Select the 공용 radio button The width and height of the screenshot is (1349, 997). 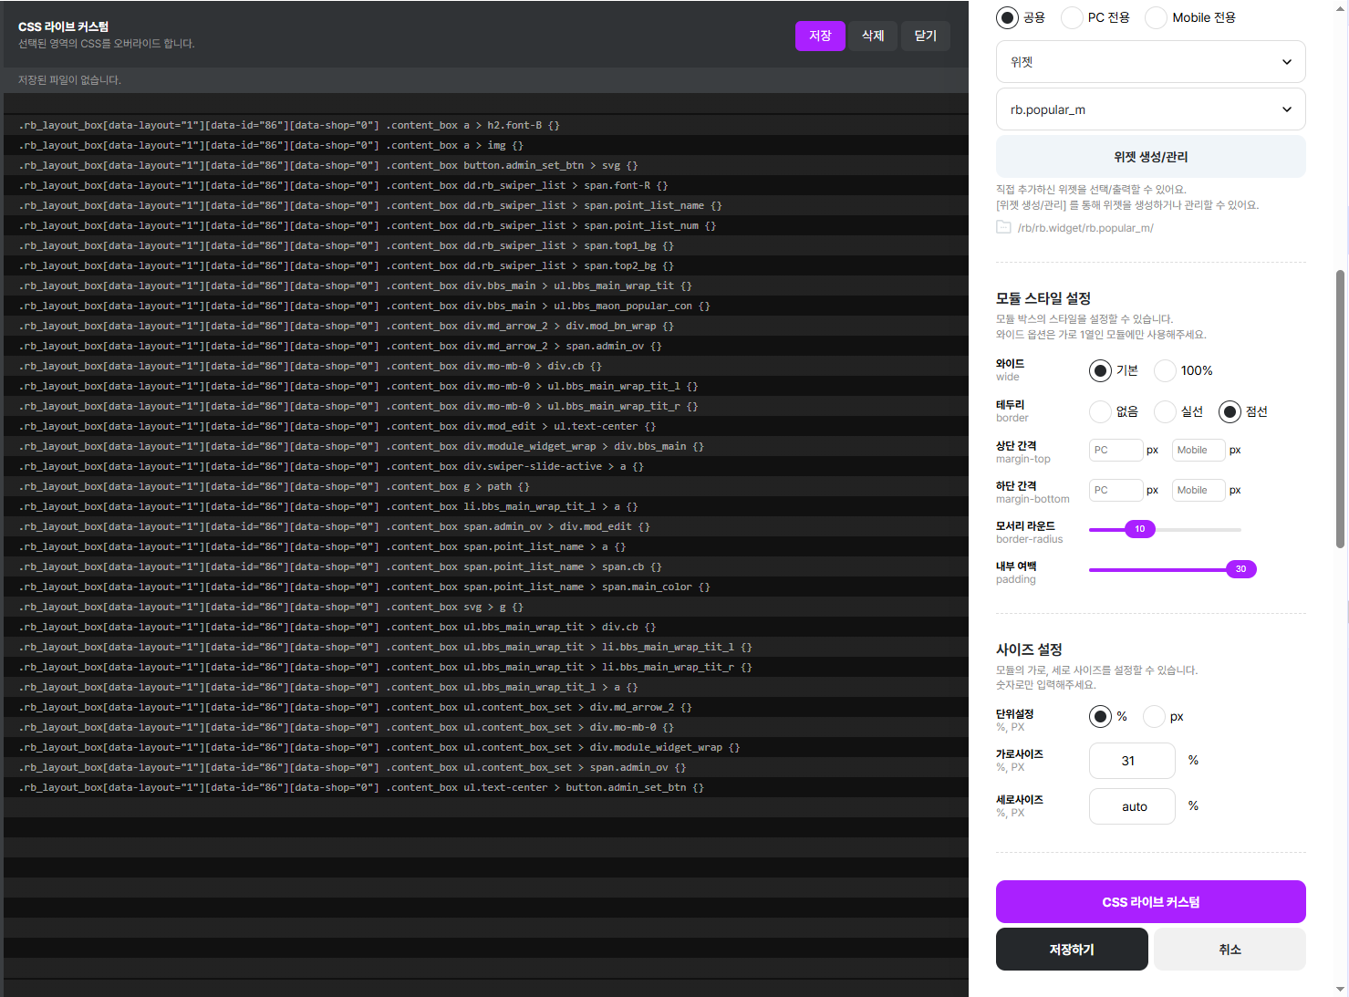point(1007,17)
